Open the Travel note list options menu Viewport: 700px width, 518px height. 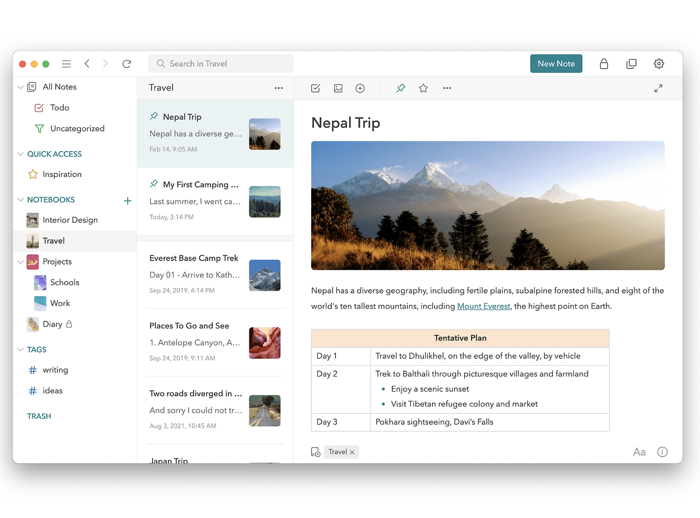point(279,88)
